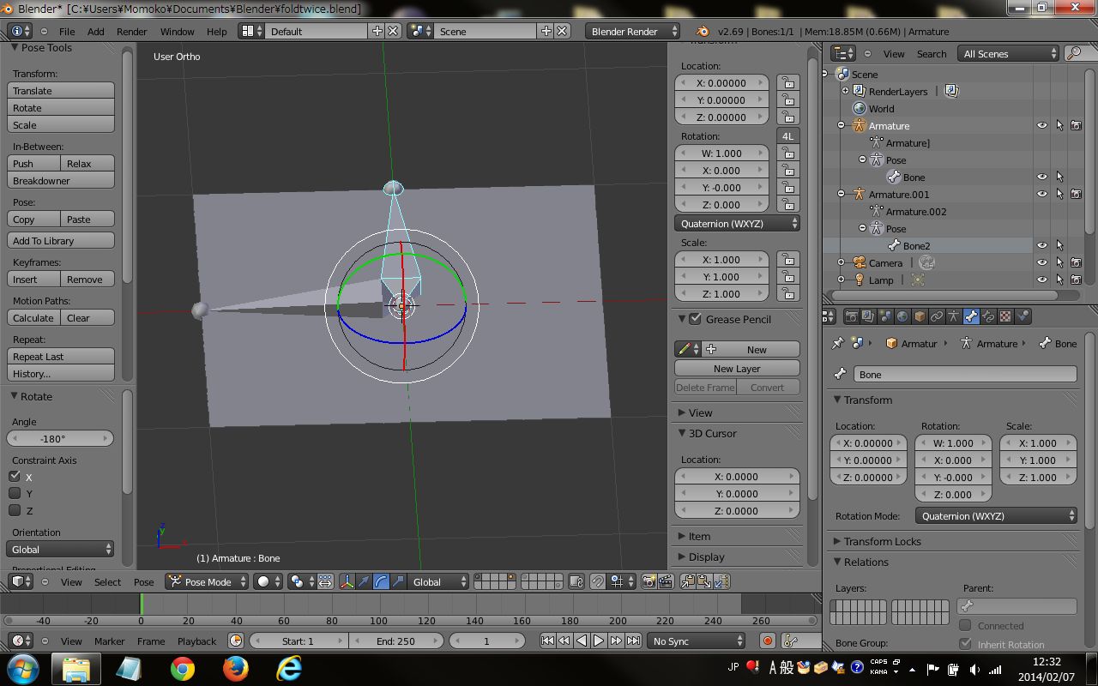
Task: Open the Scene properties tab
Action: pos(885,316)
